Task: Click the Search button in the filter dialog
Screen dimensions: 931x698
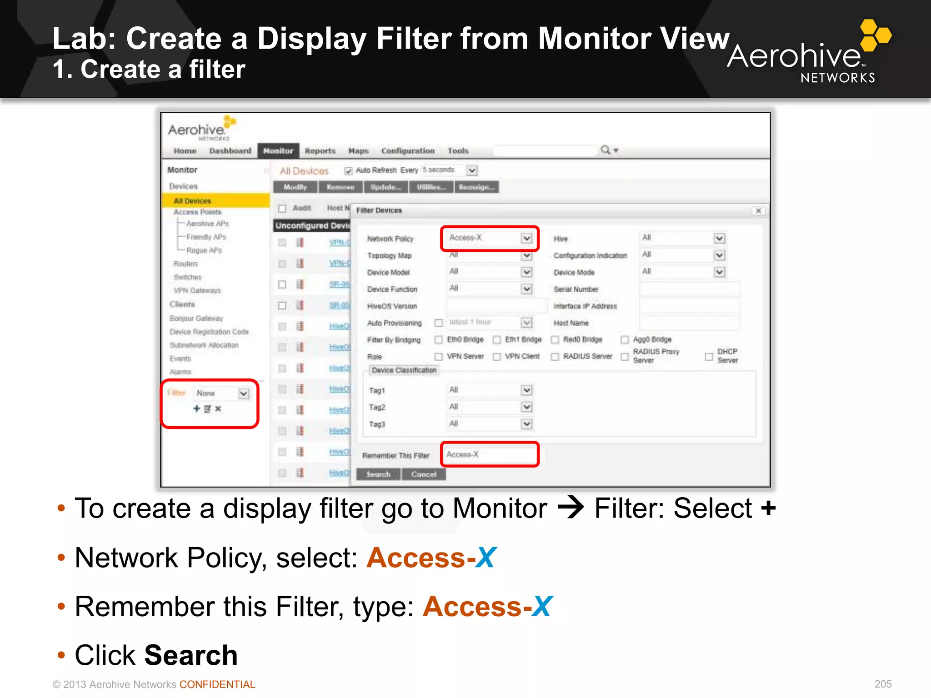Action: click(x=378, y=474)
